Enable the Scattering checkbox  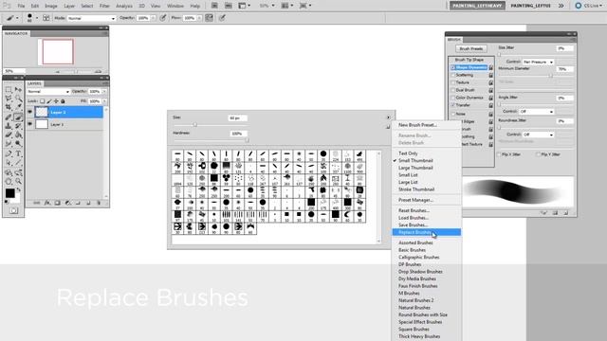[x=453, y=75]
